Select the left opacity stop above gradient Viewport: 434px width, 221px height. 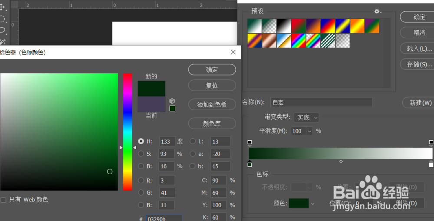pyautogui.click(x=250, y=143)
